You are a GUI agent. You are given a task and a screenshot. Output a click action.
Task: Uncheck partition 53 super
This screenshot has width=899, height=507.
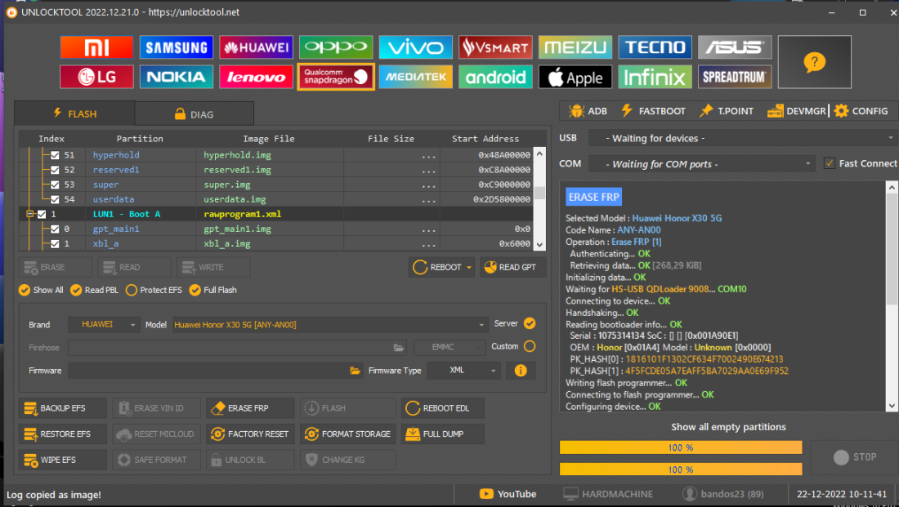[x=55, y=185]
